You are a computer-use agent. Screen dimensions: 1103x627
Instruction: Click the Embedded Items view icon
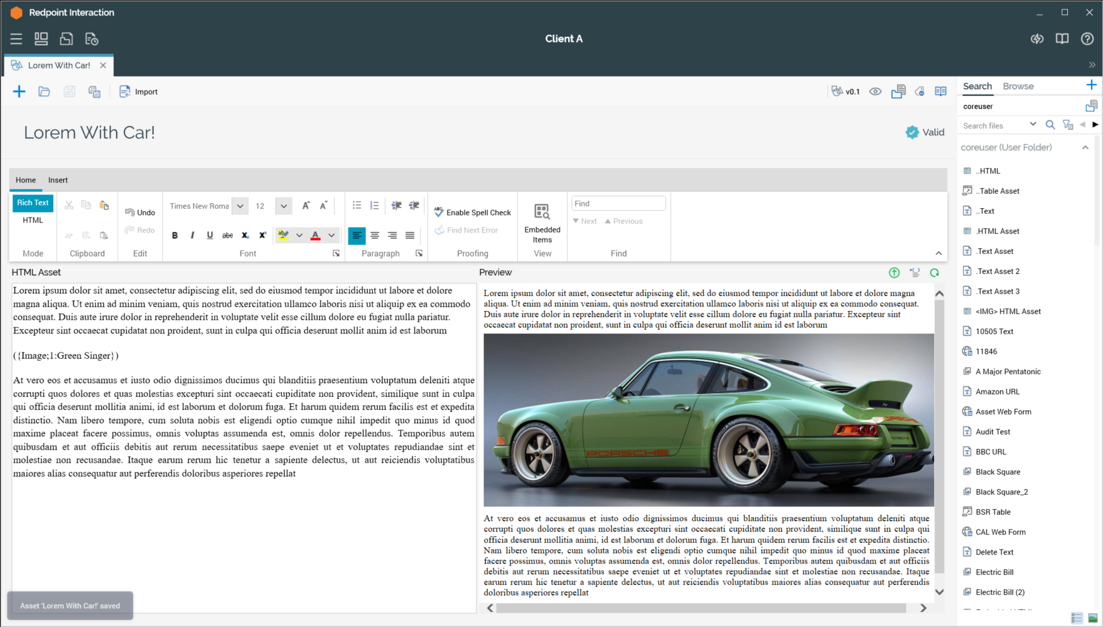[x=542, y=212]
